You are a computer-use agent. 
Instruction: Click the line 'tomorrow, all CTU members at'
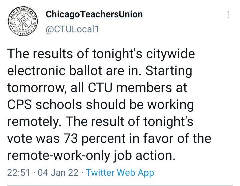tap(97, 88)
